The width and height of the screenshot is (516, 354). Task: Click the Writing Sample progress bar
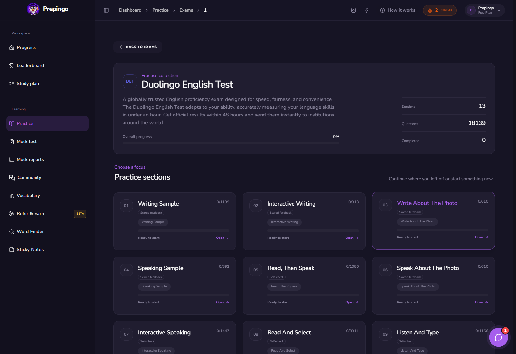click(x=184, y=231)
